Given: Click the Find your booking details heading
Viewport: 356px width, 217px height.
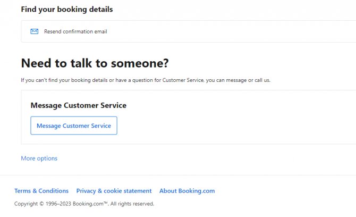Looking at the screenshot, I should (67, 10).
